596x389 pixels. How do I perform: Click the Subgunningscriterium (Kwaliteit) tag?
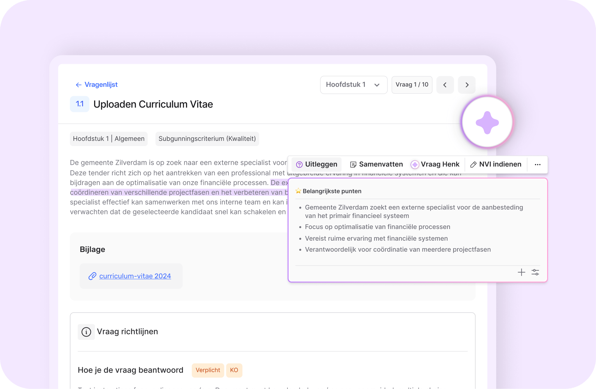pos(207,139)
